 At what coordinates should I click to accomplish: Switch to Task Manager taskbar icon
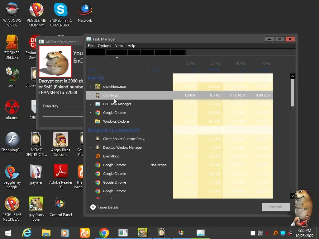[x=200, y=233]
